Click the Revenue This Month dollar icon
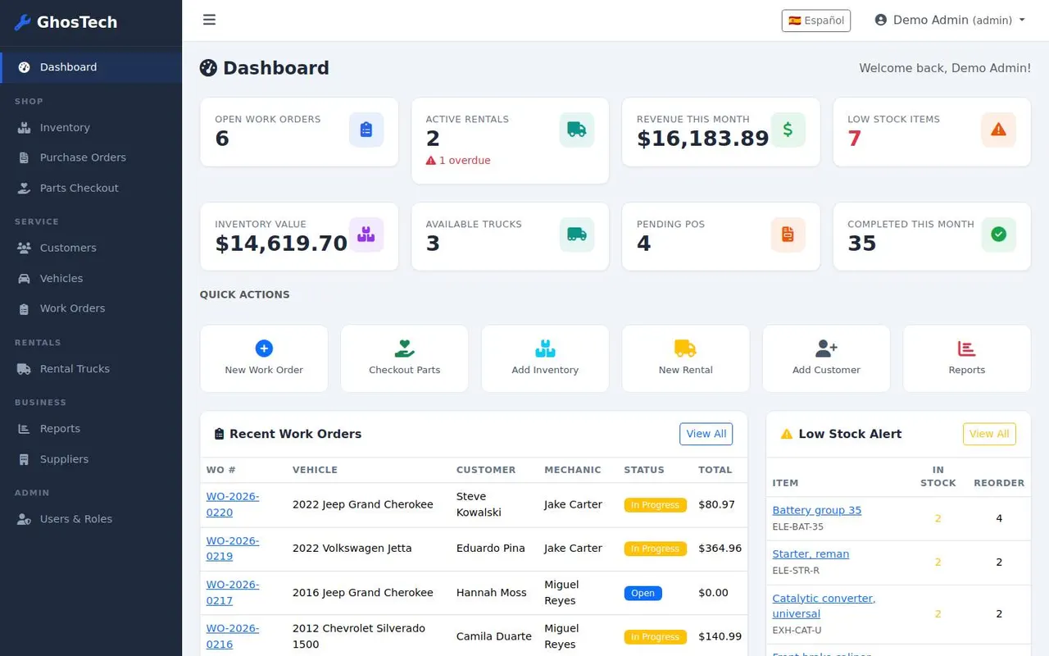The height and width of the screenshot is (656, 1049). (x=788, y=130)
